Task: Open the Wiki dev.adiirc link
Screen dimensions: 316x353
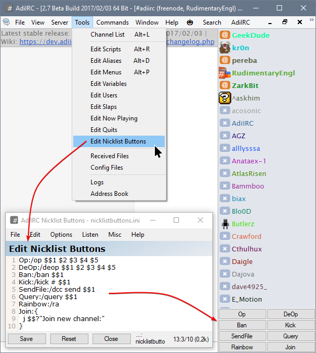Action: click(x=46, y=42)
